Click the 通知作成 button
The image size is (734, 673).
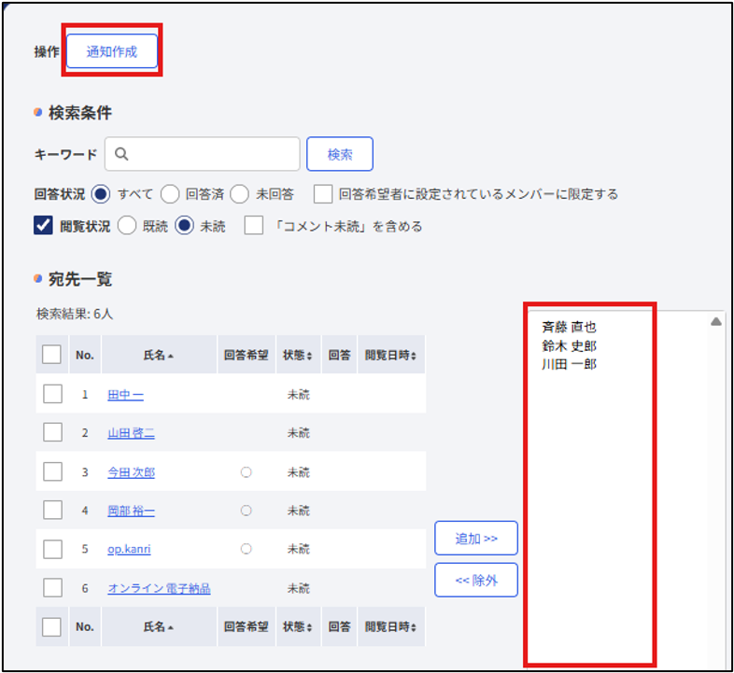pos(112,51)
